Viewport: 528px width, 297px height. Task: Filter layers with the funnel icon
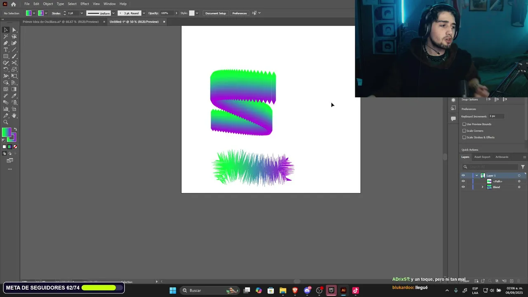[x=523, y=167]
